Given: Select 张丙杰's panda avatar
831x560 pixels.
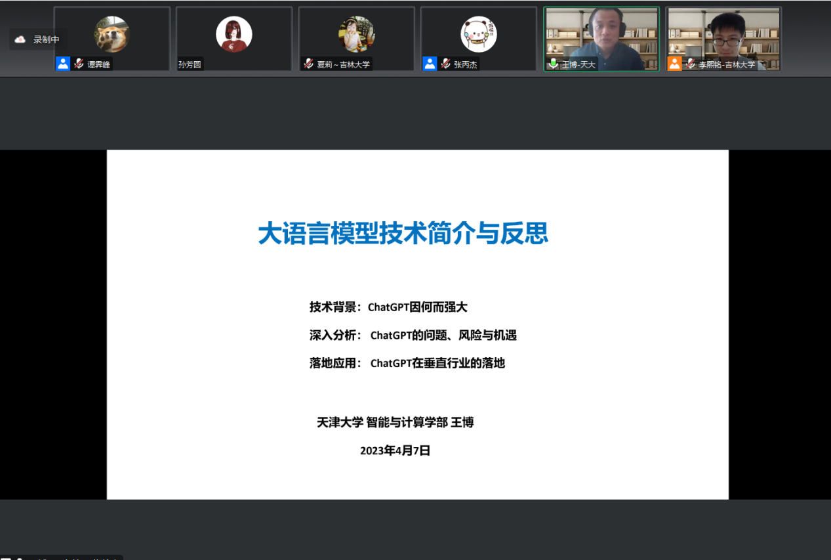Looking at the screenshot, I should [479, 34].
